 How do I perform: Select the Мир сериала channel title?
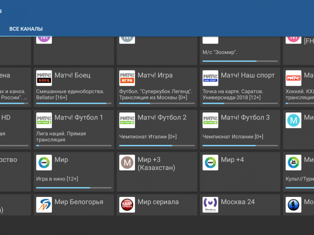[x=158, y=202]
